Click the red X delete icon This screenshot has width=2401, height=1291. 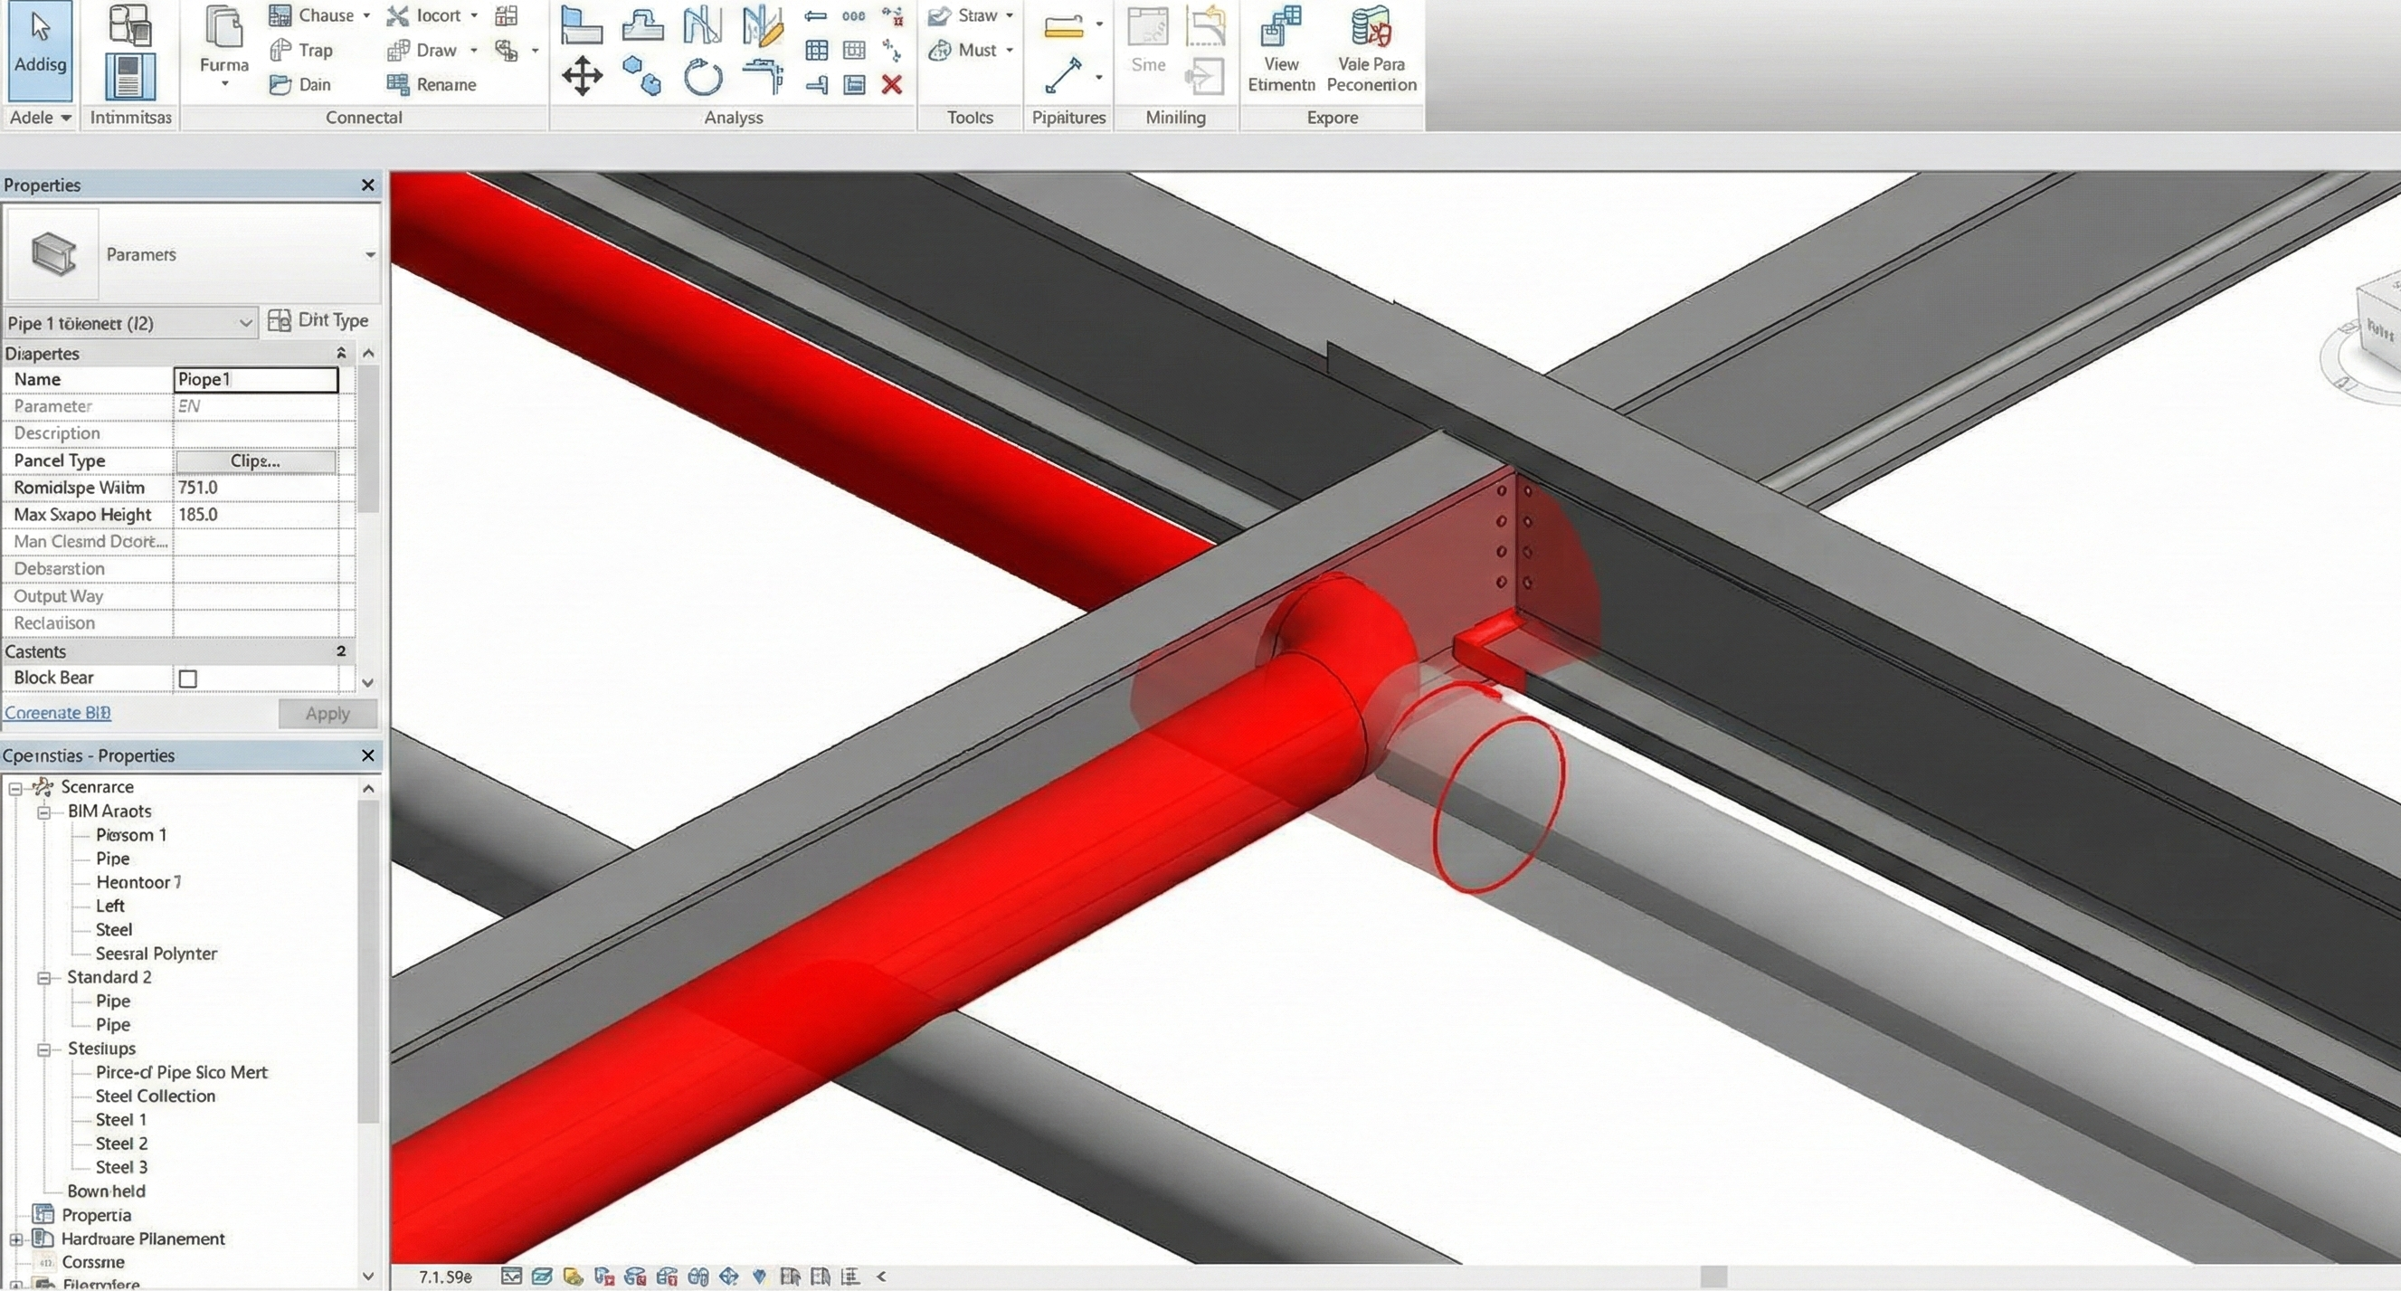(892, 85)
